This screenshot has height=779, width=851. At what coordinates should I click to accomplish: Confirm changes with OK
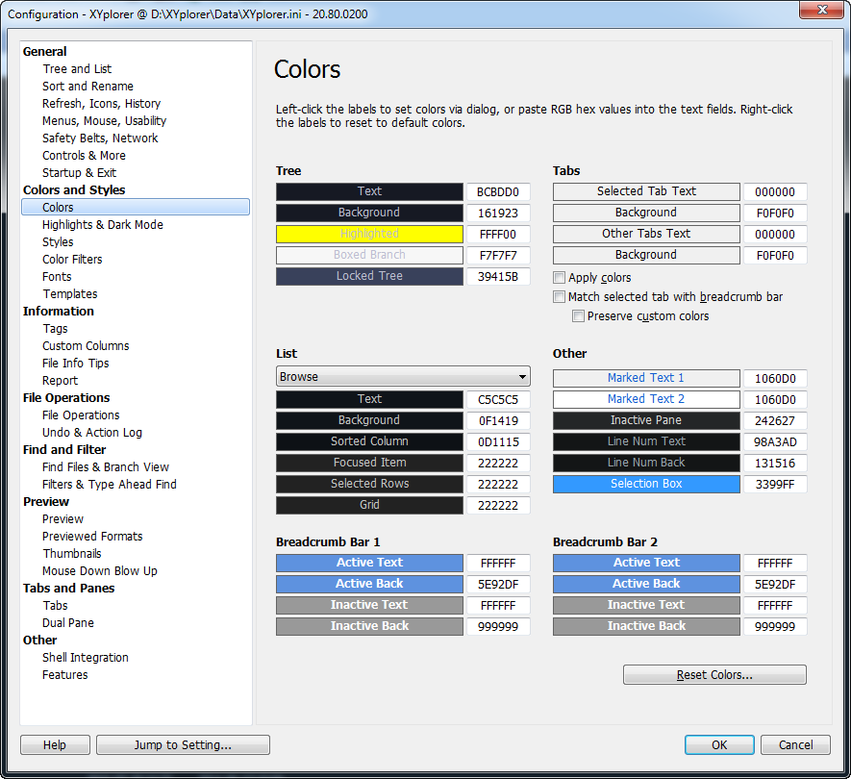[x=718, y=744]
